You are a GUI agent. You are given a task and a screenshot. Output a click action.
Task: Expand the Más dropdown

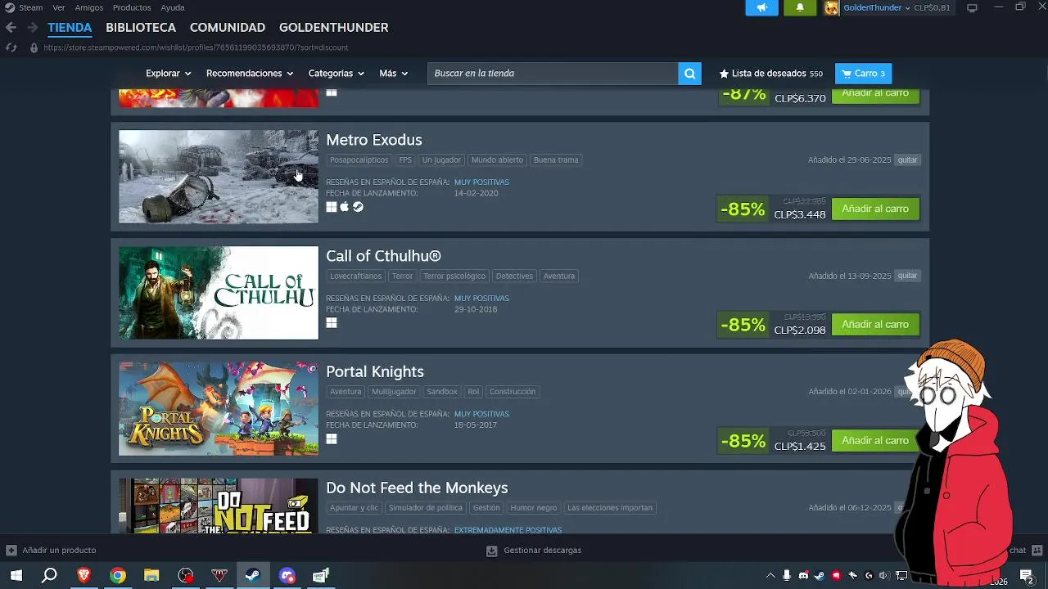coord(393,74)
